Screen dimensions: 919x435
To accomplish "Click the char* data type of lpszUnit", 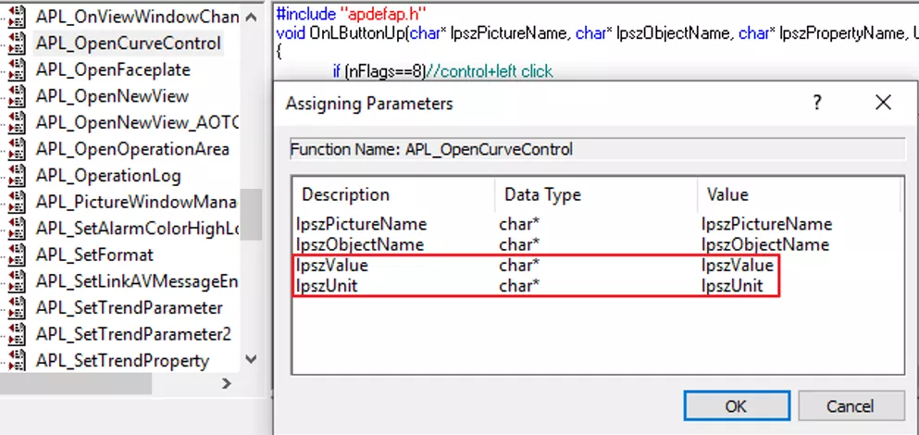I will click(x=518, y=285).
